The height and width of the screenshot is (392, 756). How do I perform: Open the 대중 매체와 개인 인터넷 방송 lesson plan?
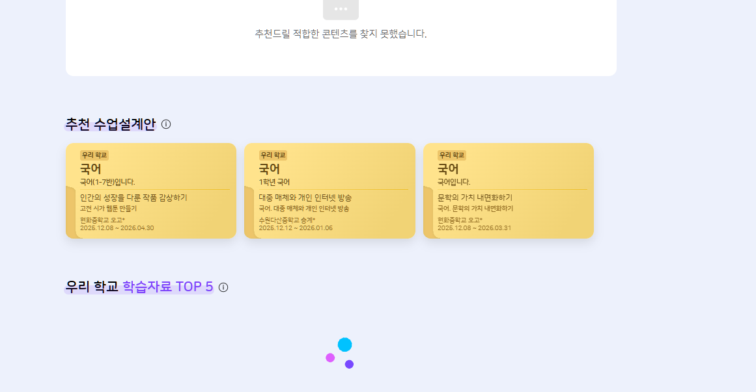click(305, 198)
